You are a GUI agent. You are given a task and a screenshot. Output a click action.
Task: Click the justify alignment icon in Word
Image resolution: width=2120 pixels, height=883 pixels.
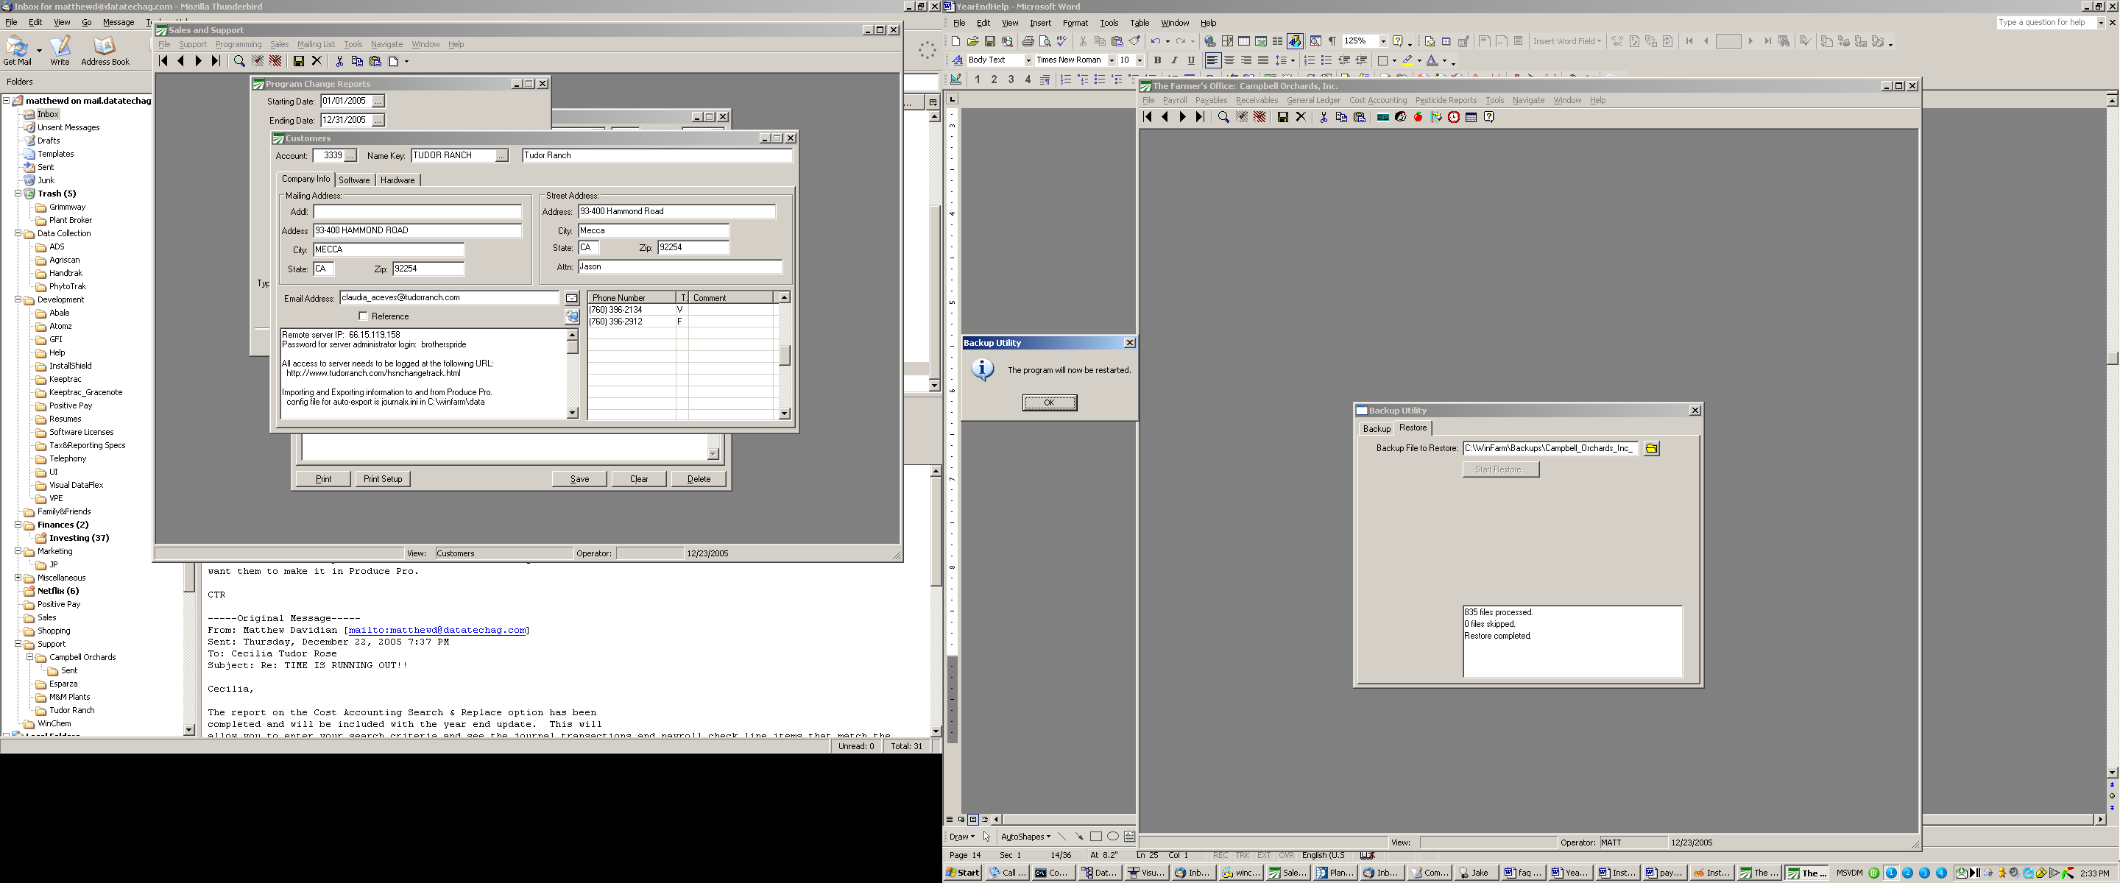tap(1262, 60)
